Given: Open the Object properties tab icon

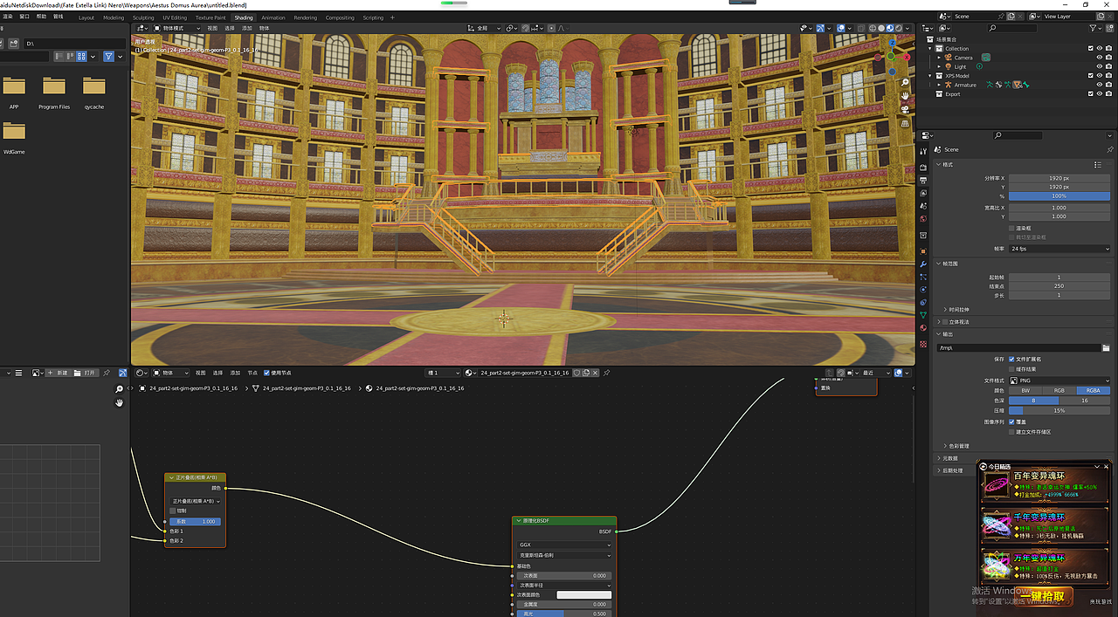Looking at the screenshot, I should (923, 250).
